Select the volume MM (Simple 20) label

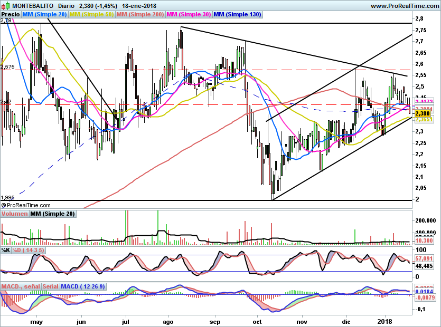pyautogui.click(x=52, y=214)
